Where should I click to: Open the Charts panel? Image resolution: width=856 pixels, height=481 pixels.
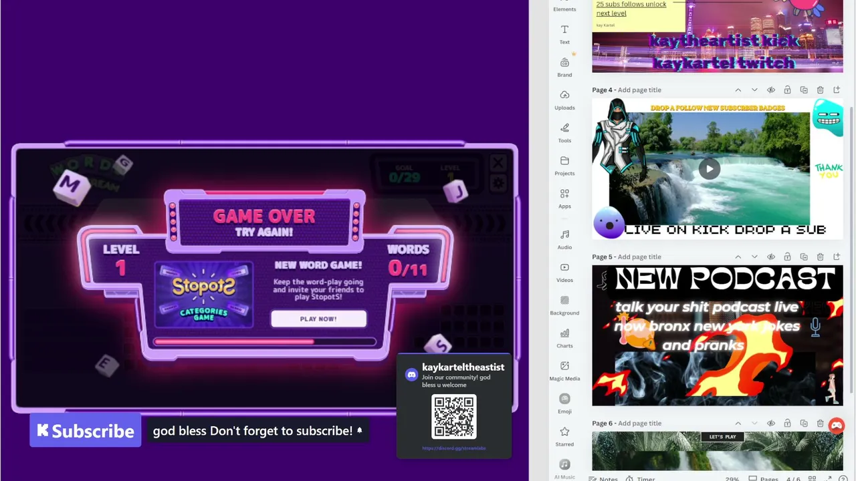[x=564, y=337]
